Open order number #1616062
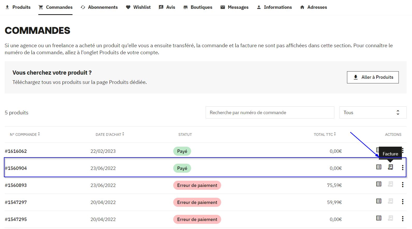Screen dimensions: 412x229 [x=16, y=151]
